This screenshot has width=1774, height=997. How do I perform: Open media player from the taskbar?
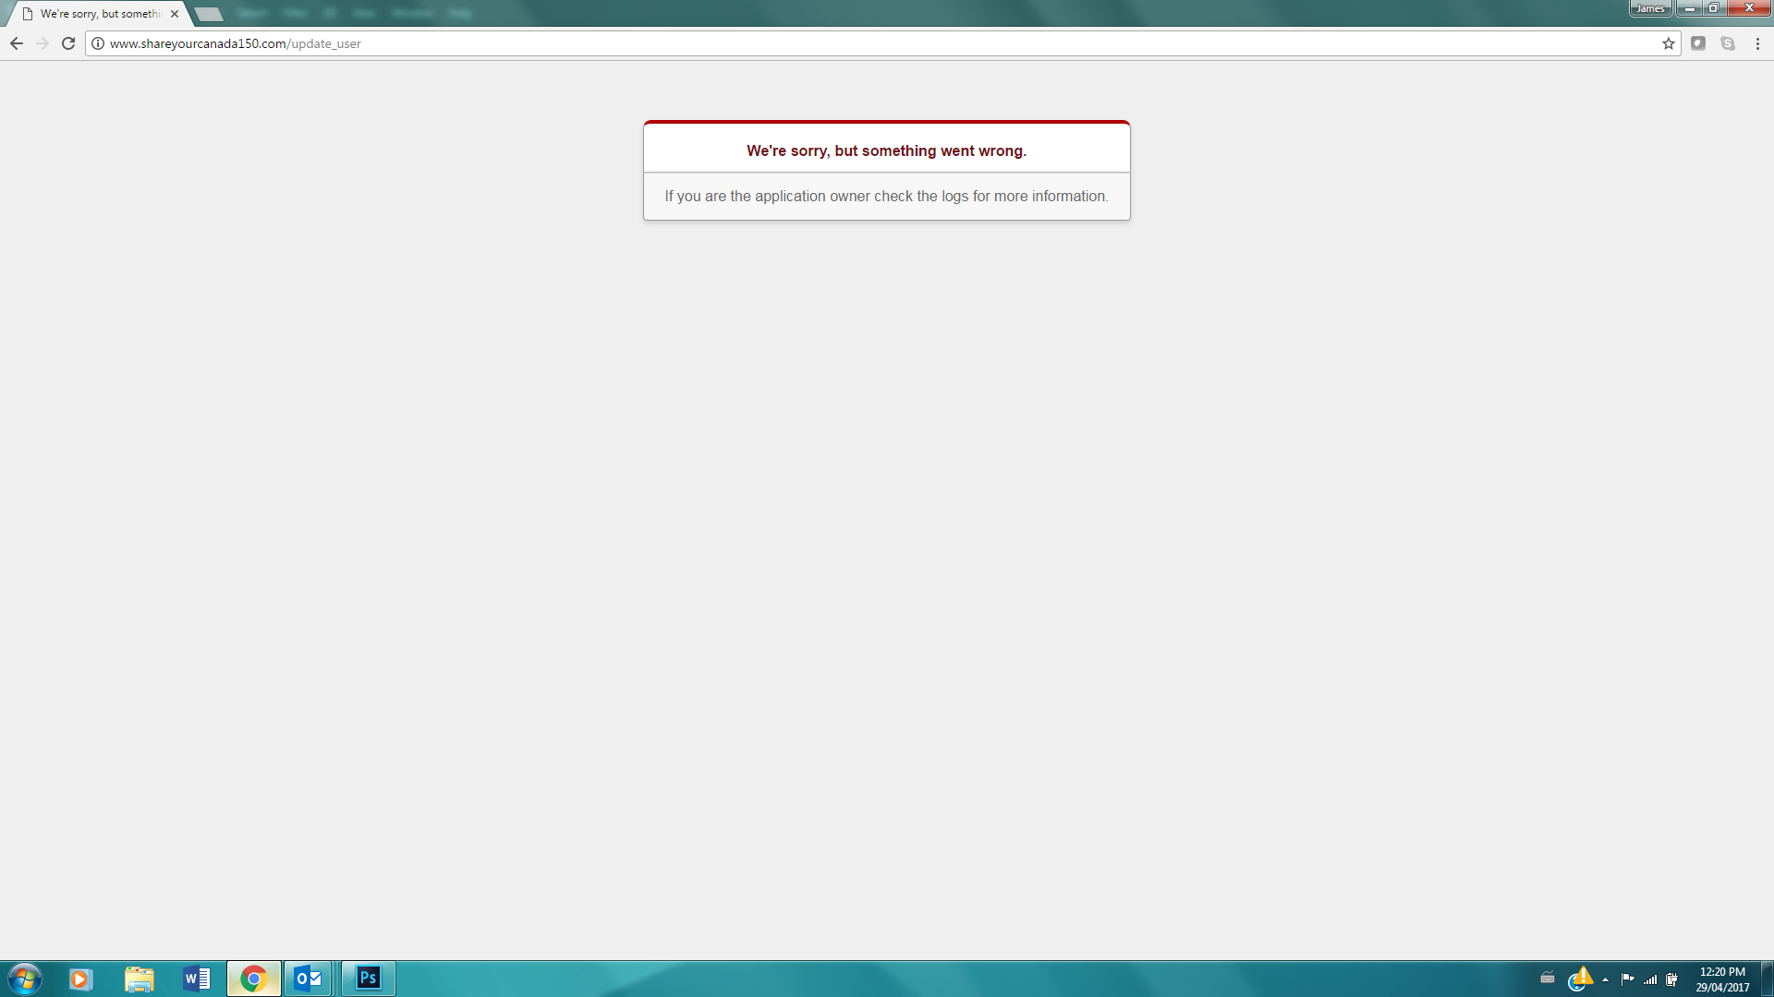tap(81, 978)
